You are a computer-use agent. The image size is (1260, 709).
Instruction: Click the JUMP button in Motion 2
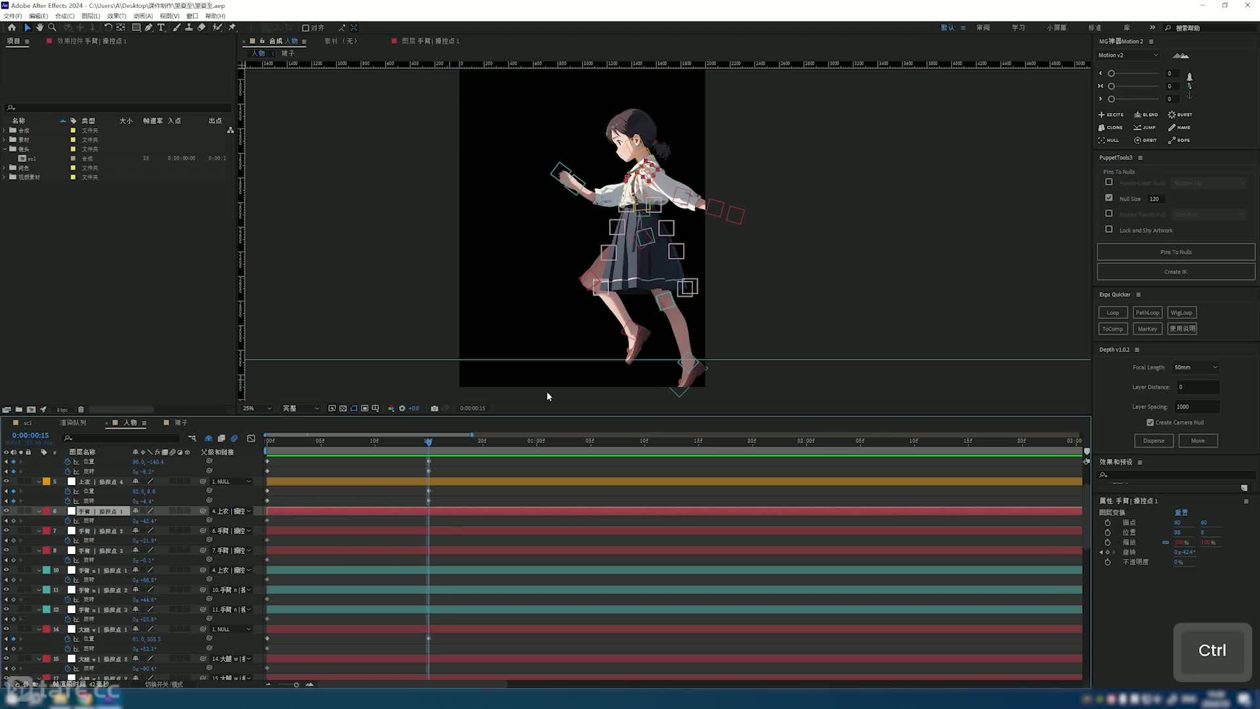pos(1144,127)
